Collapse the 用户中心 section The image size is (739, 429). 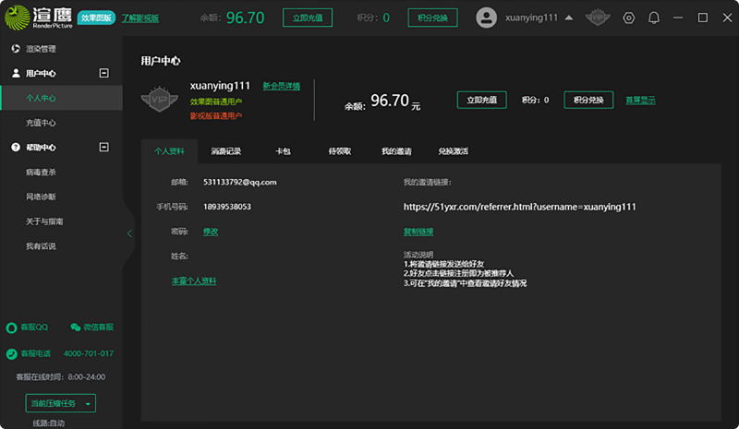(104, 73)
